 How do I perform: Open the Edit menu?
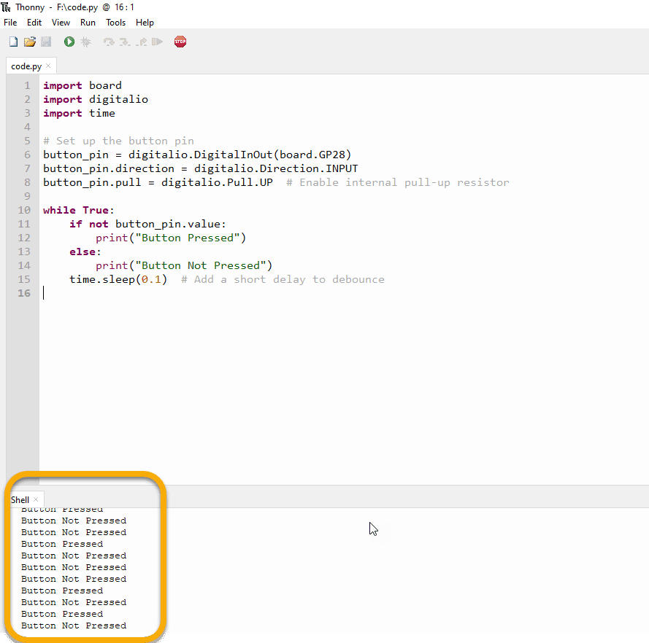click(x=34, y=23)
